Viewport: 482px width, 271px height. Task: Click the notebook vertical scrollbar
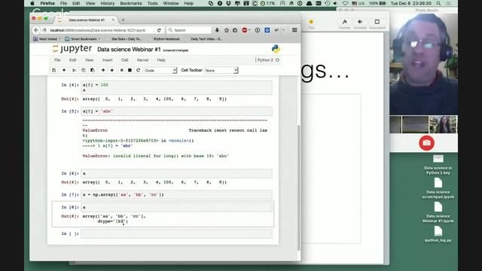point(299,187)
